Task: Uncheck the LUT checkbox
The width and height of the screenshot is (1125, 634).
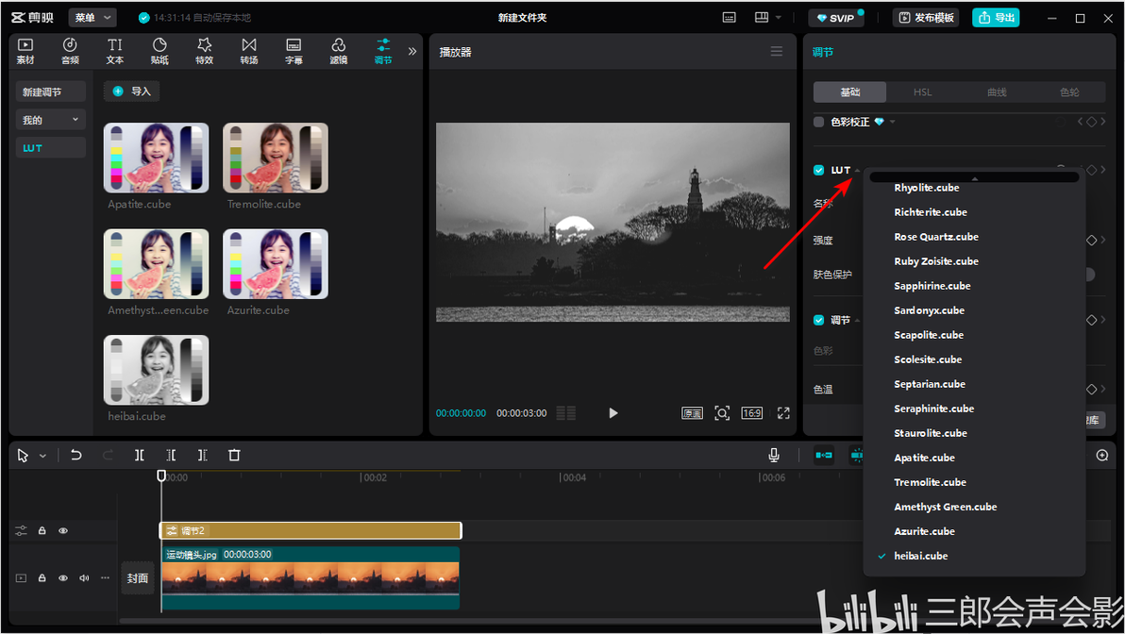Action: 818,170
